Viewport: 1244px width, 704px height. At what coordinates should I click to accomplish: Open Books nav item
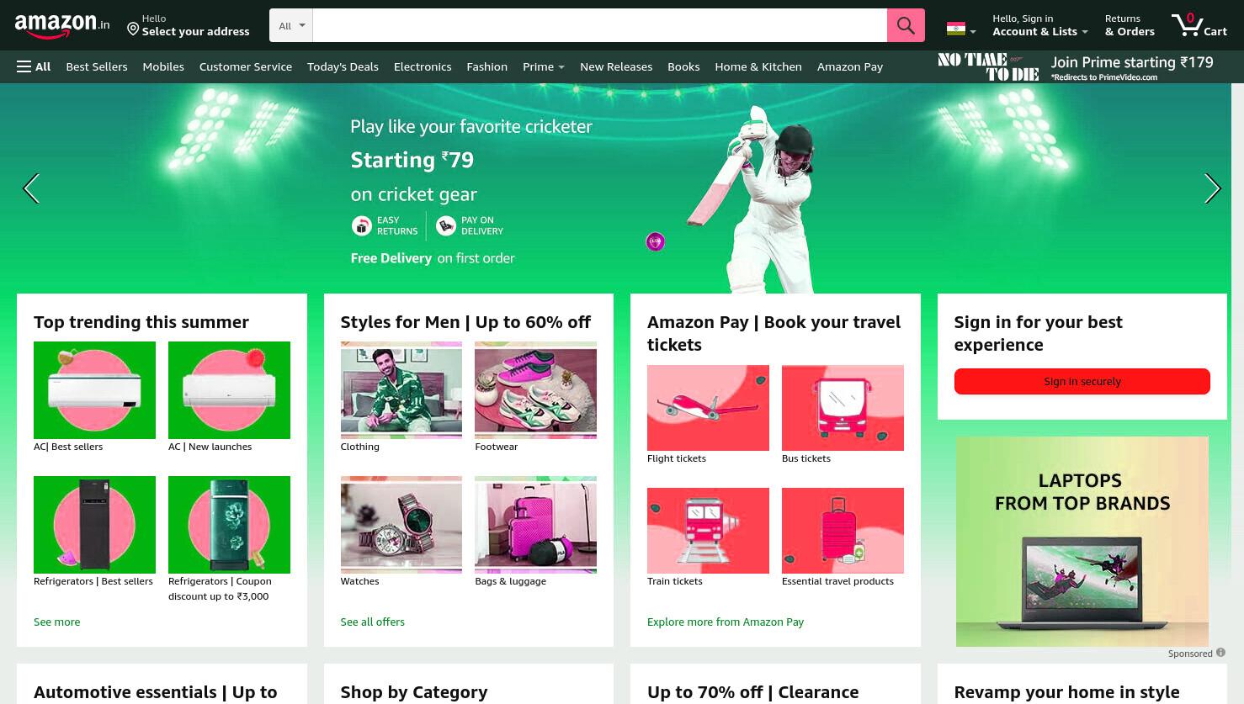tap(683, 66)
